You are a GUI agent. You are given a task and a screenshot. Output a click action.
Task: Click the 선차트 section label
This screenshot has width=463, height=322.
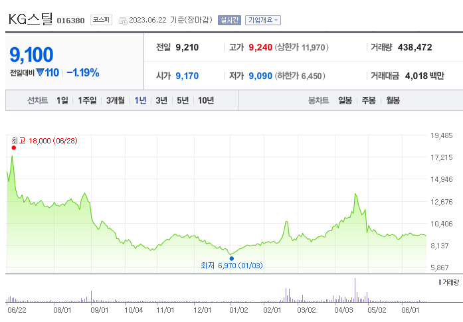[x=37, y=100]
